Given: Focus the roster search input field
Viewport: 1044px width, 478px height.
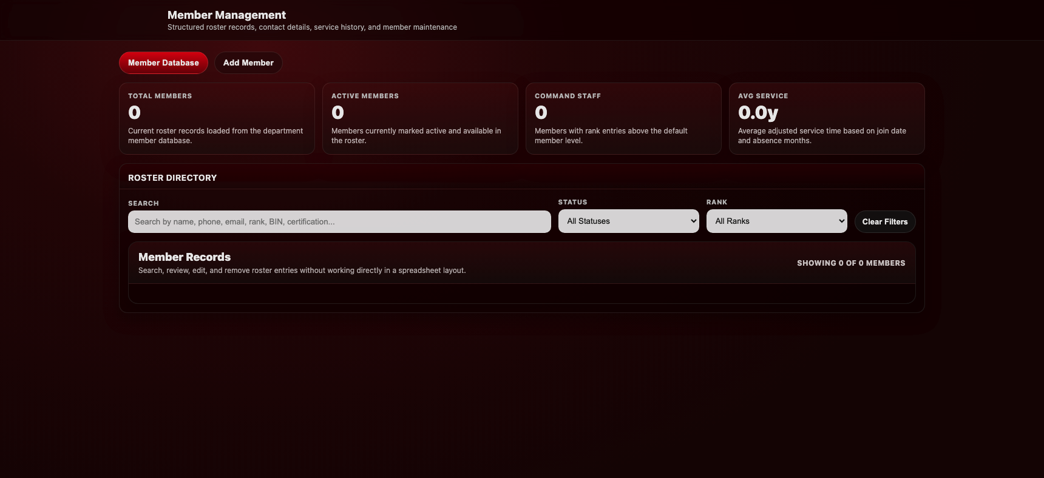Looking at the screenshot, I should (339, 222).
